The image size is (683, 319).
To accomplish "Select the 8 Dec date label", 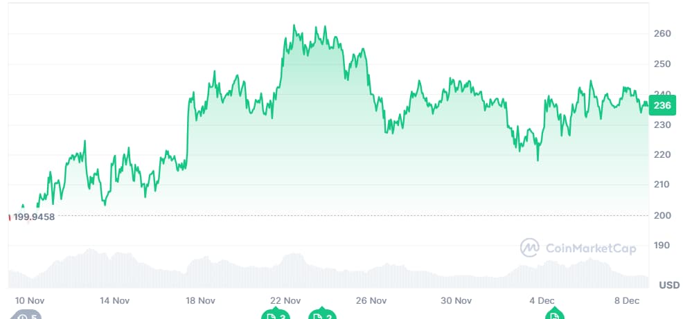I will pos(626,300).
